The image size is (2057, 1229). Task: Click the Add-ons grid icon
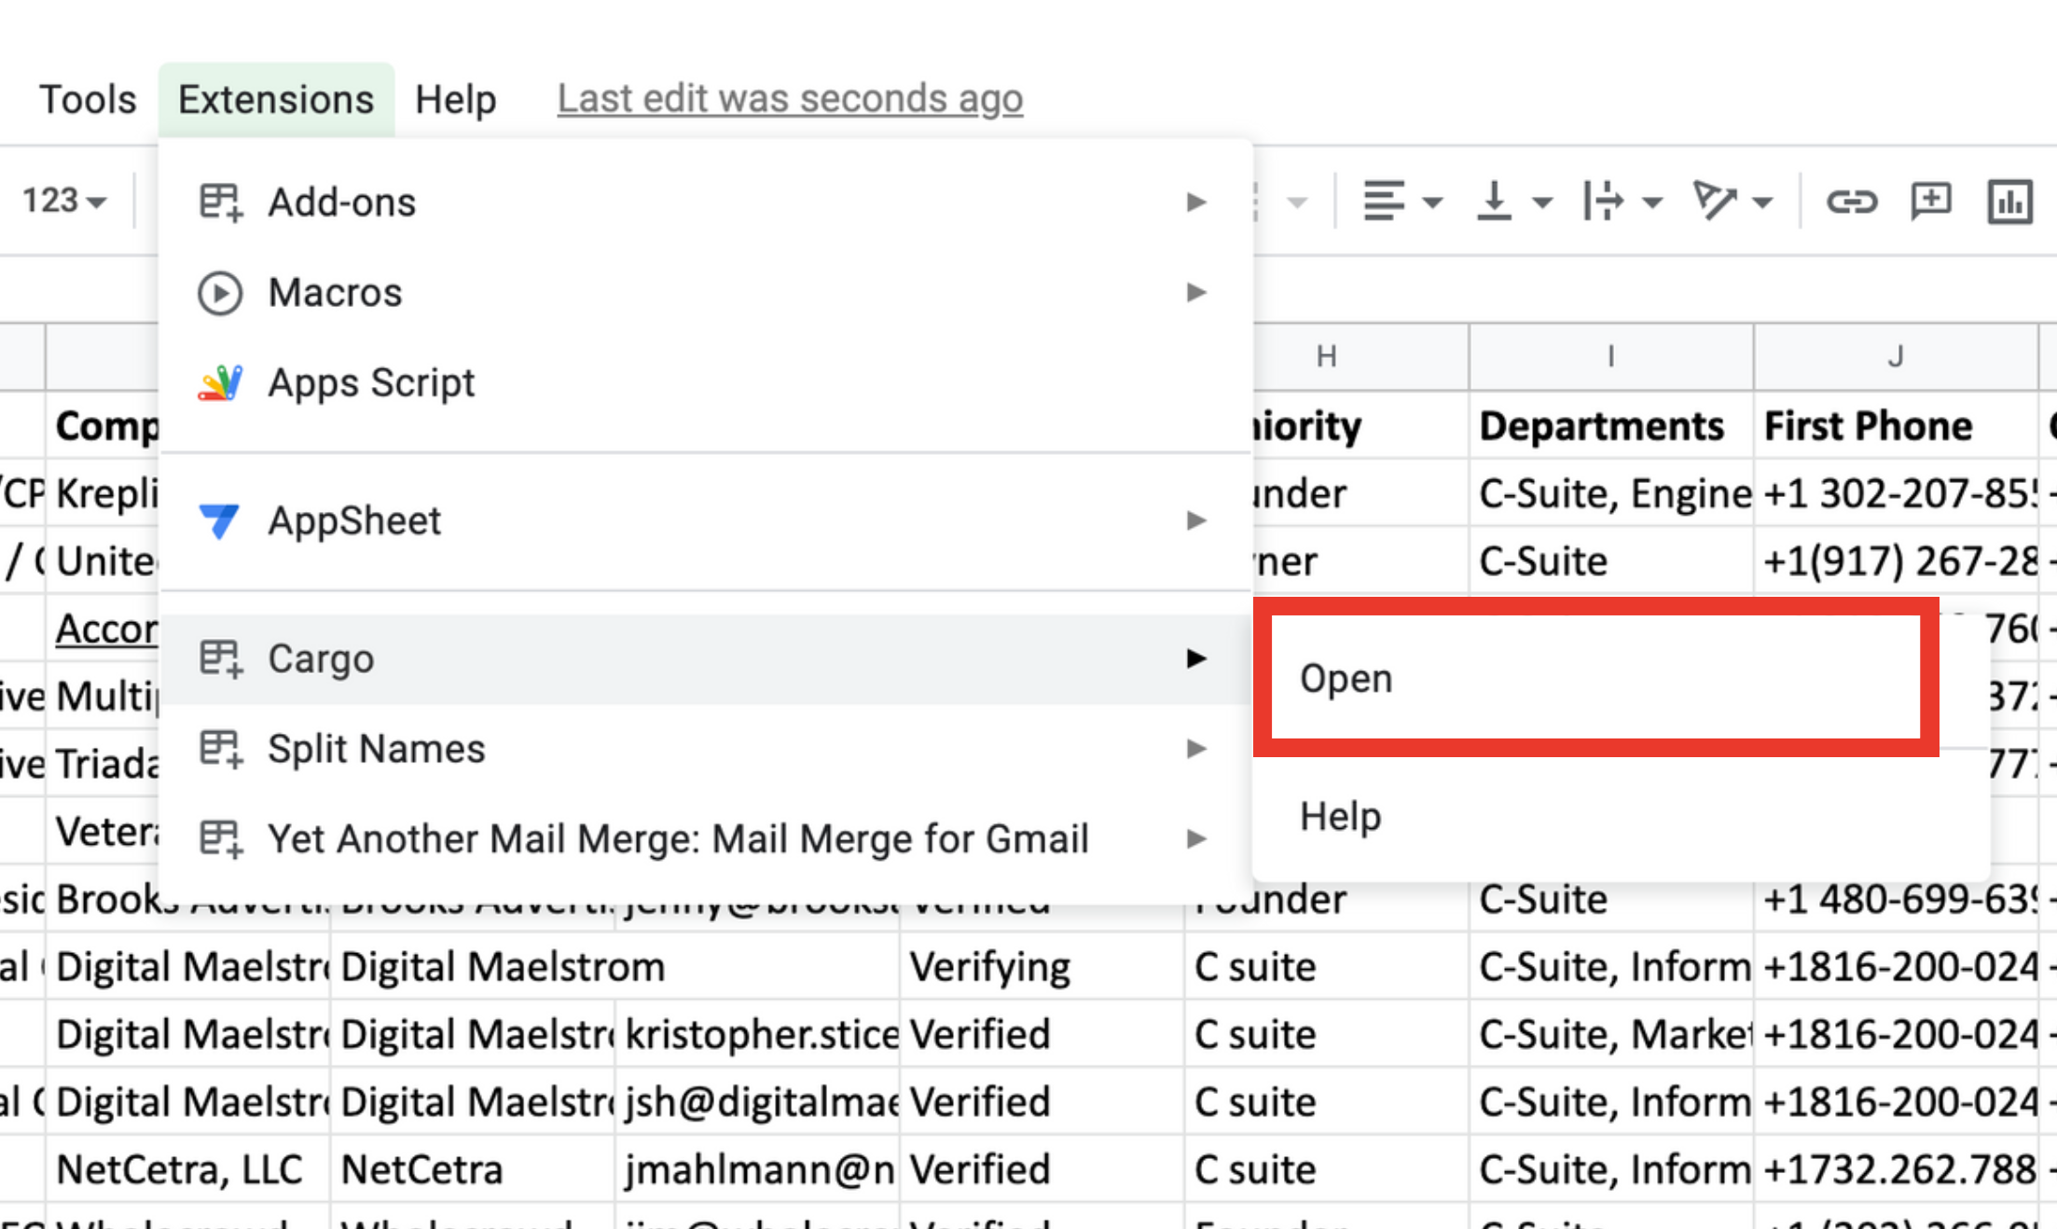221,202
